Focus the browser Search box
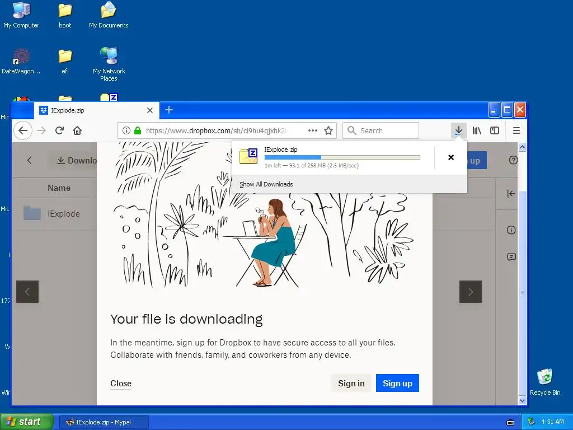The image size is (573, 430). pos(381,130)
